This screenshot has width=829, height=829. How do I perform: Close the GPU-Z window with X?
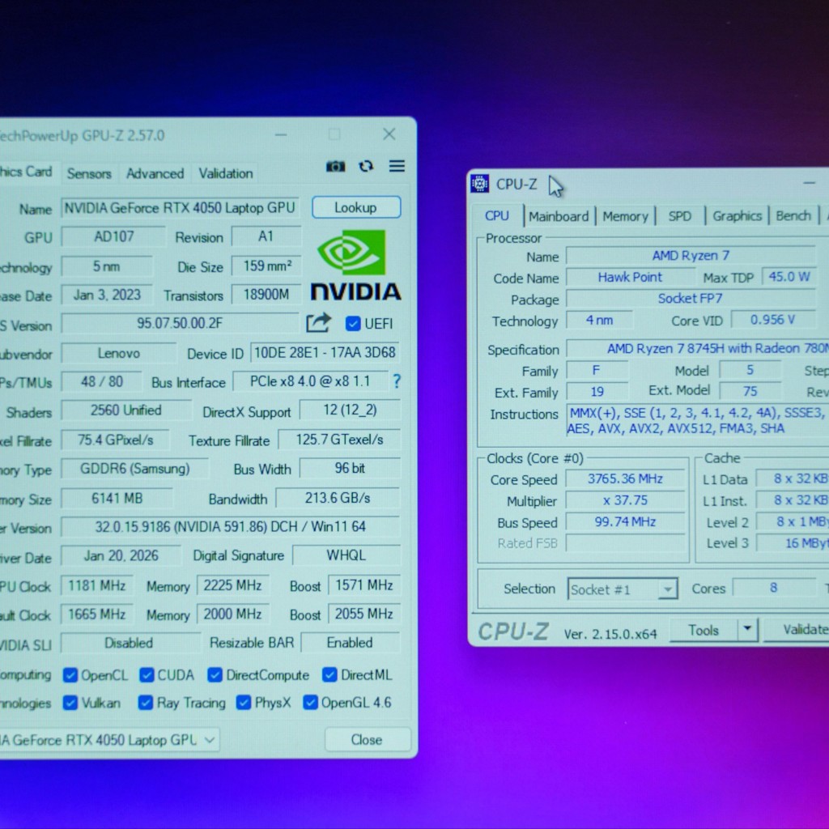coord(389,134)
